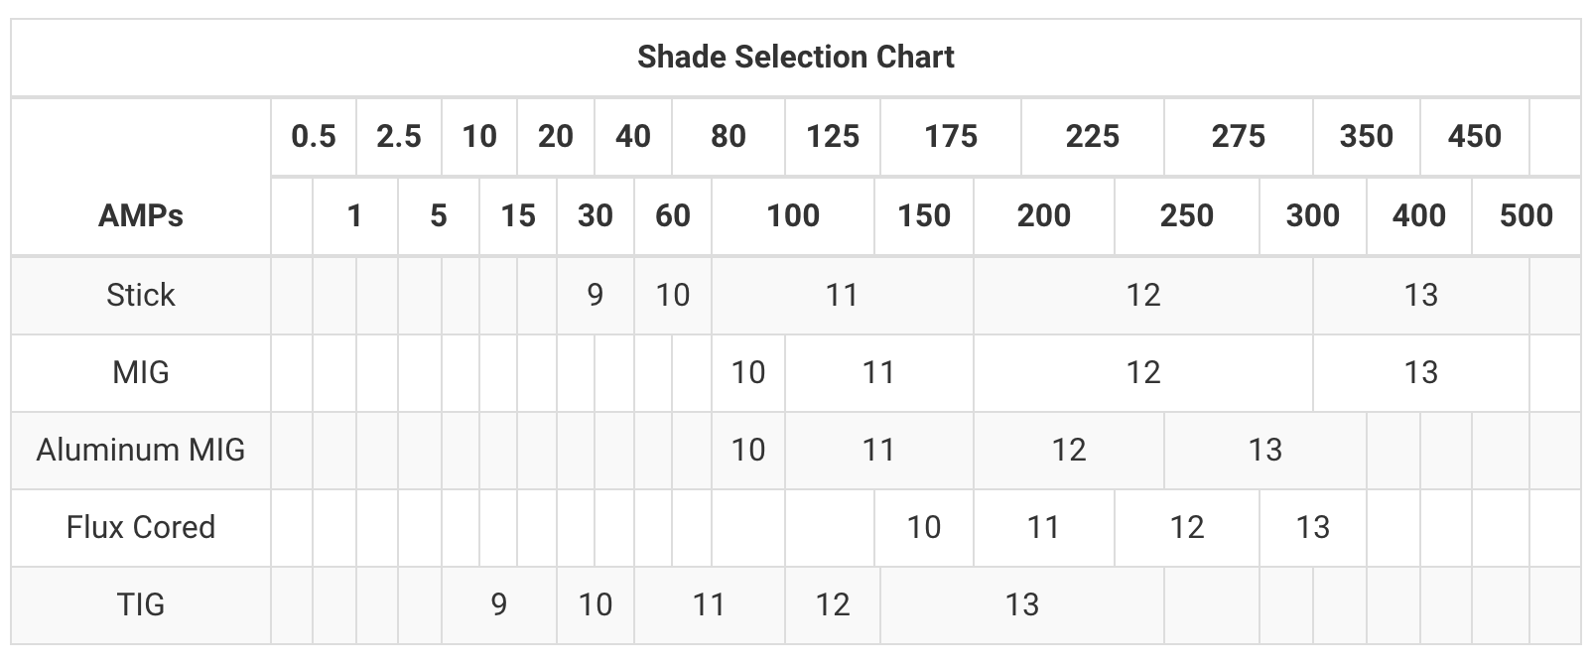Select the TIG row label

[141, 604]
